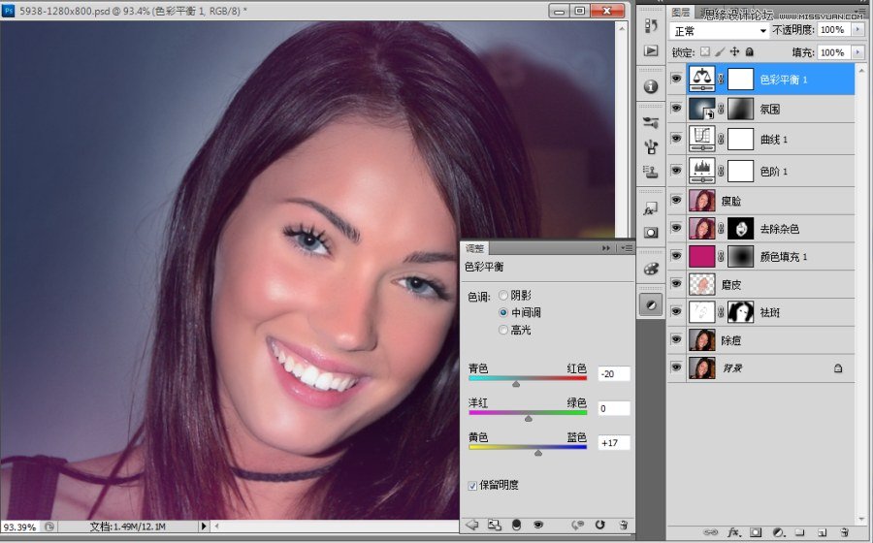Return to adjustment list arrow icon
The image size is (873, 543).
click(472, 525)
